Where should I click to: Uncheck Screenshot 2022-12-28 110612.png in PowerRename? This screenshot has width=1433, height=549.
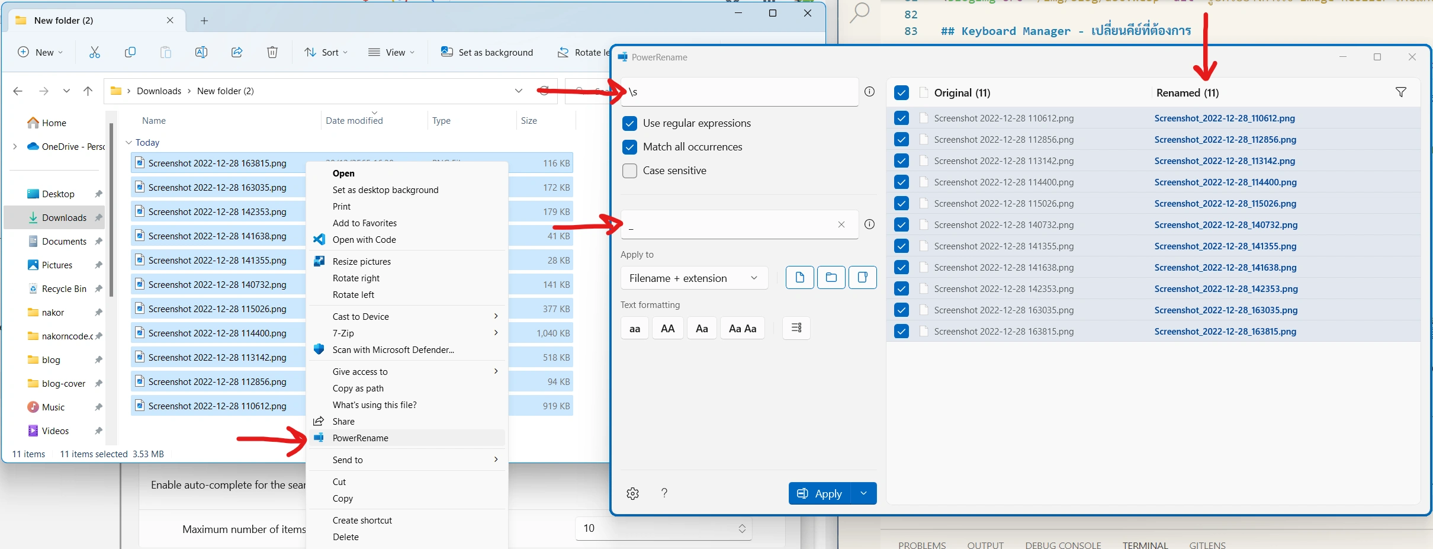901,118
